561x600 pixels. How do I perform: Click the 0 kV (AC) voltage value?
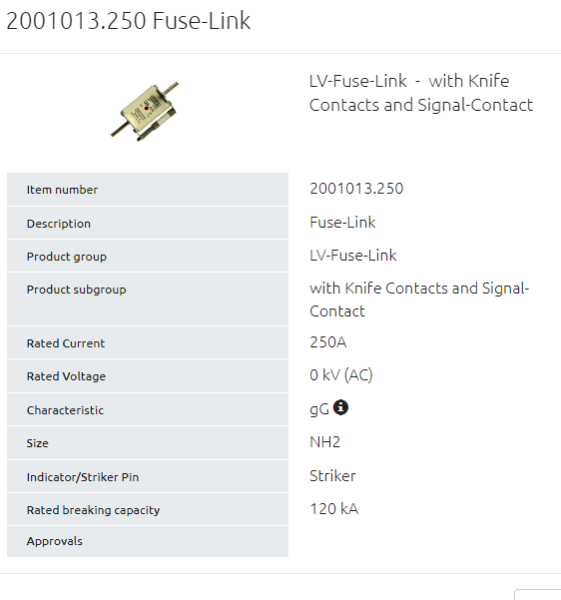[x=341, y=375]
